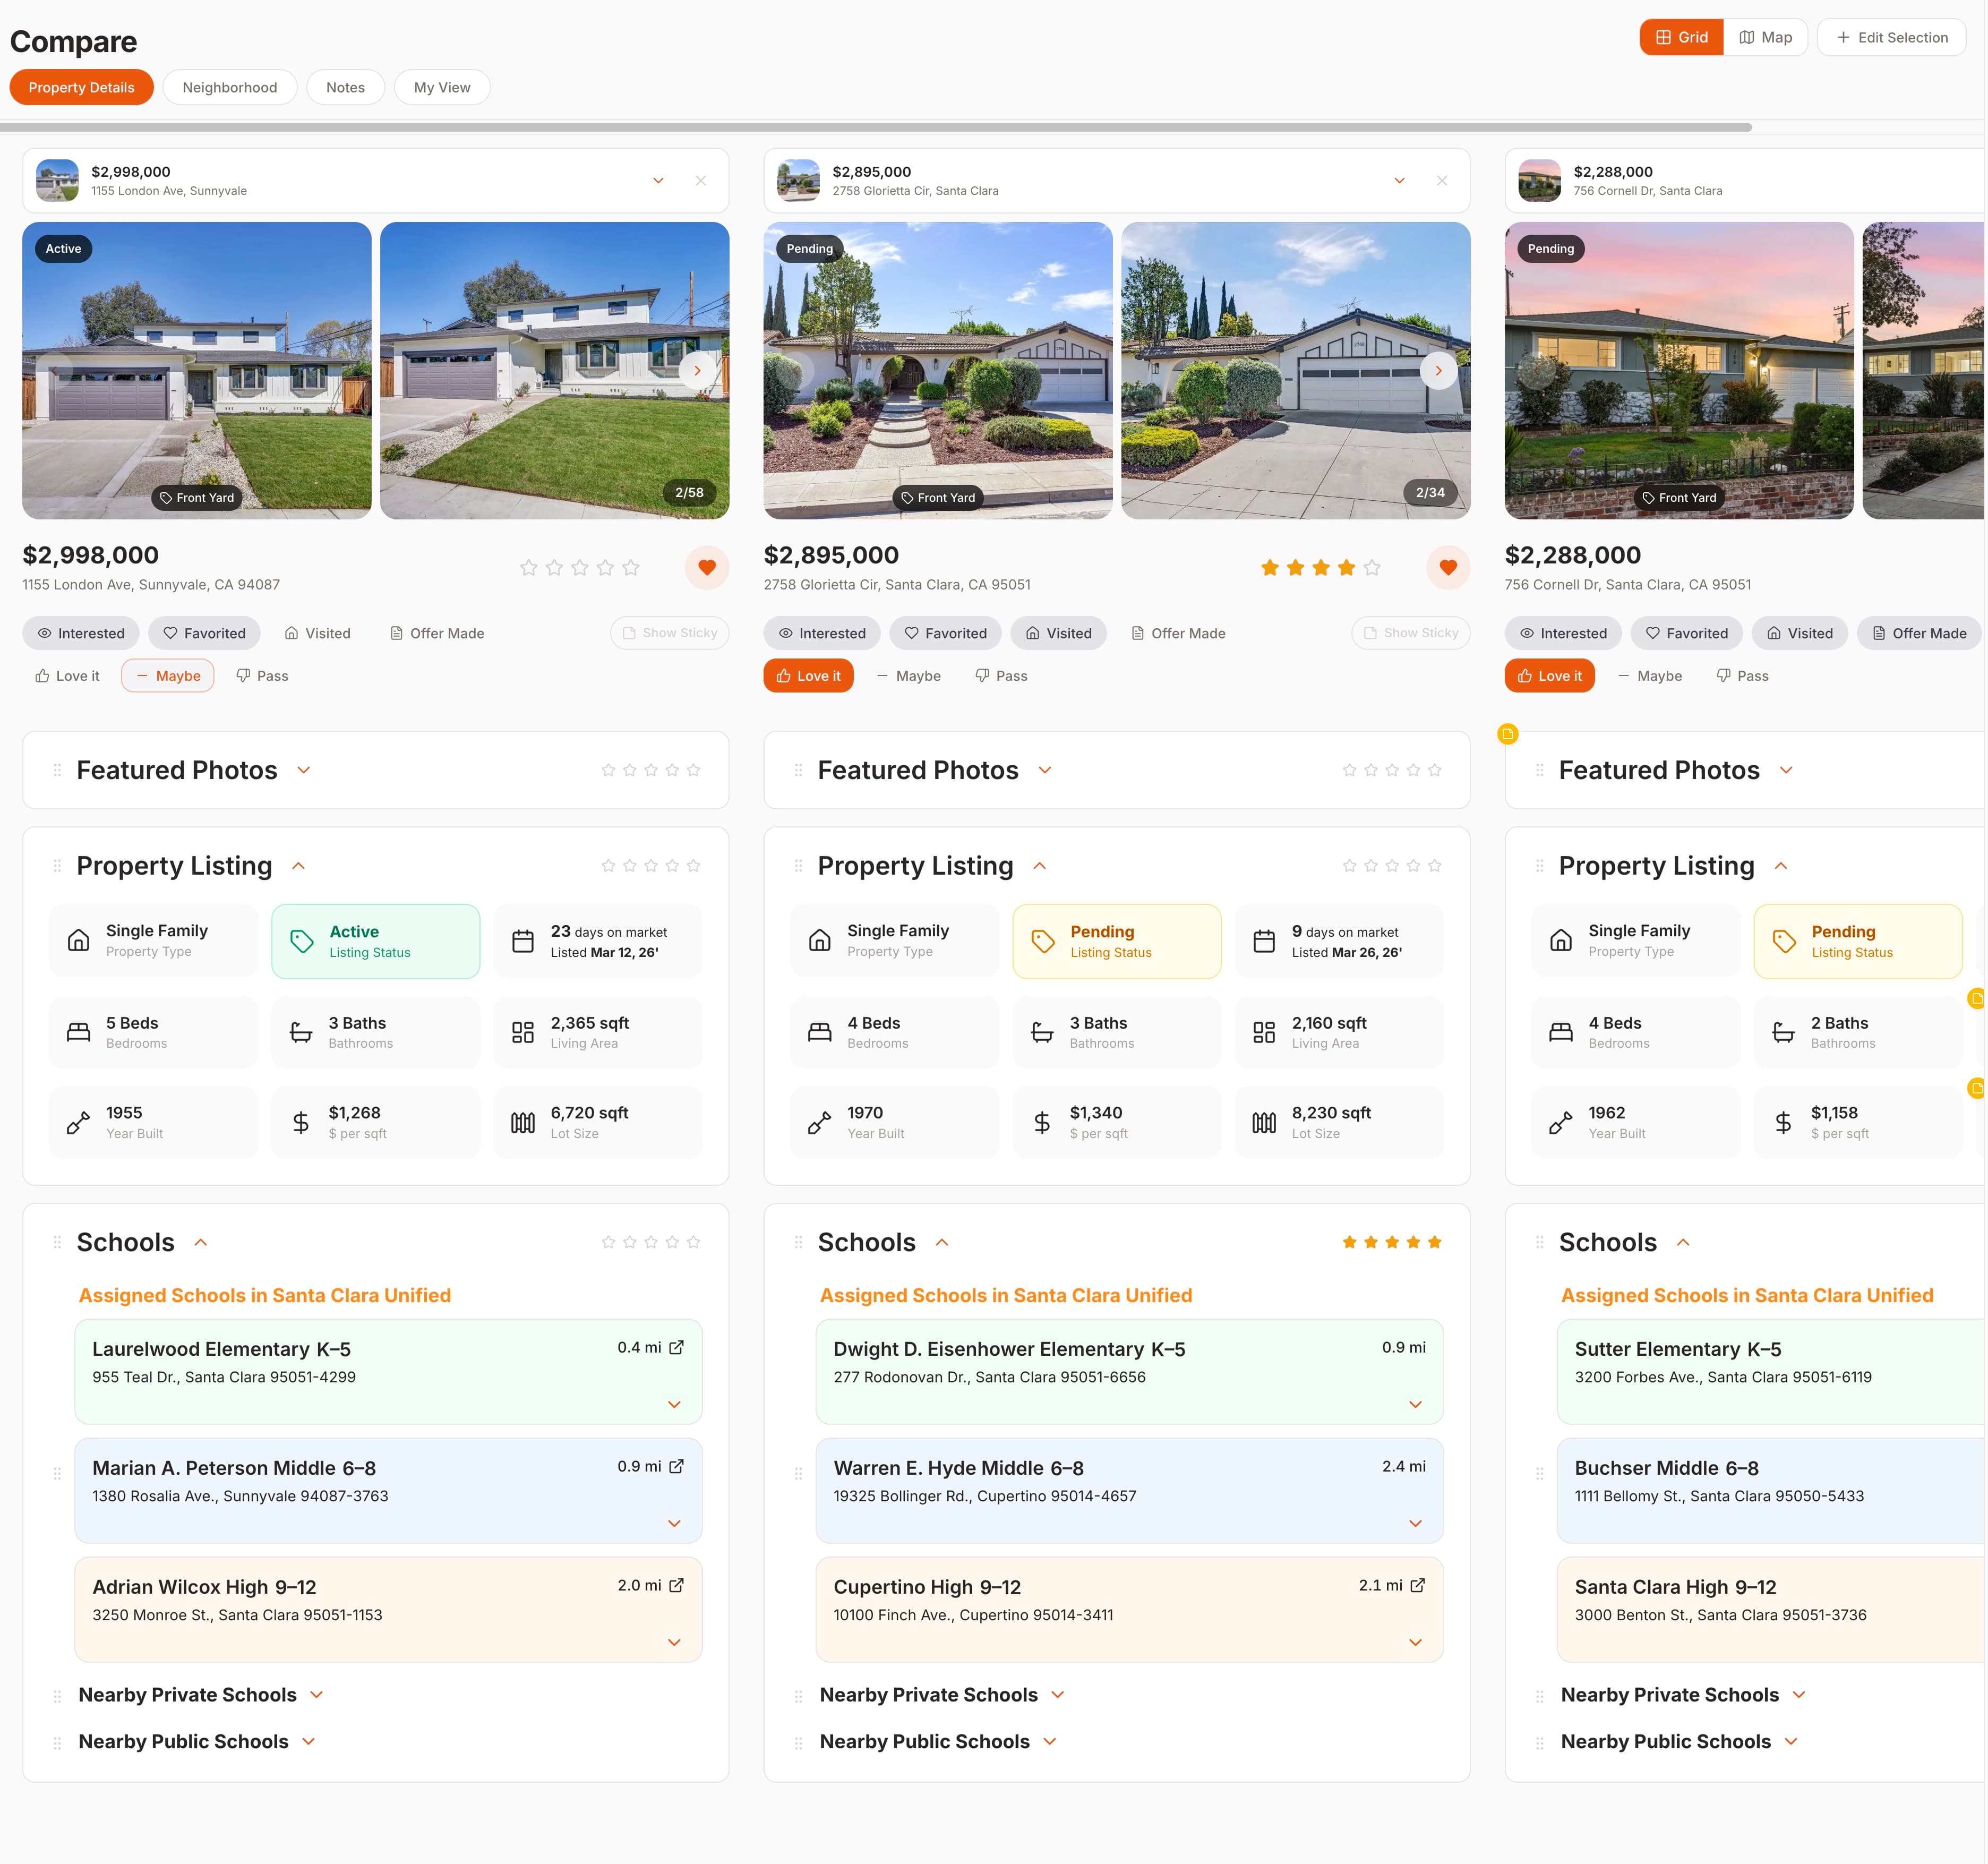Viewport: 1988px width, 1864px height.
Task: Toggle Interested on 756 Cornell Dr
Action: point(1563,633)
